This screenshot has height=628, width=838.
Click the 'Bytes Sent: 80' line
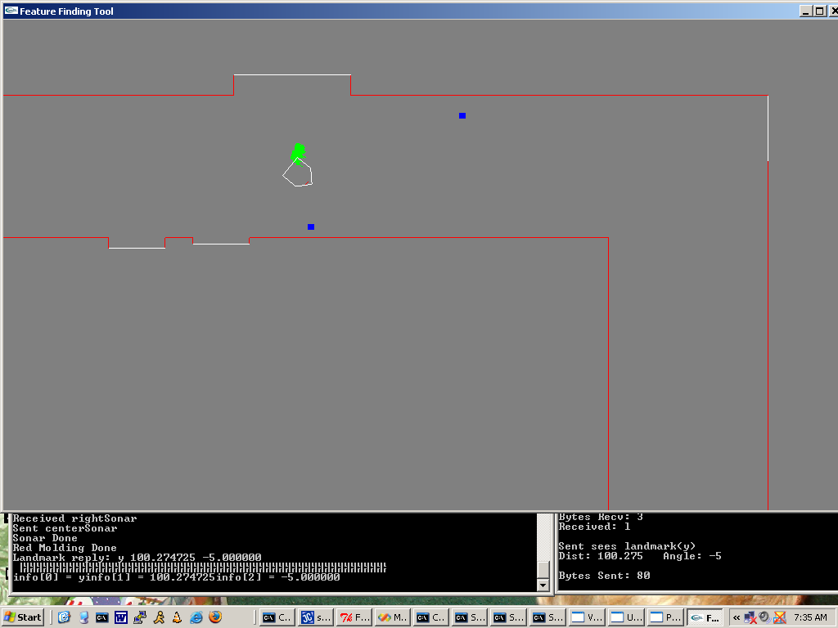click(x=605, y=575)
